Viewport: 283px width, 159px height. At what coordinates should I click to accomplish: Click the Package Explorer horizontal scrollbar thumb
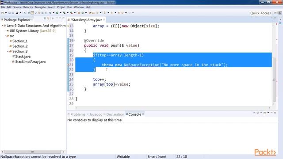point(32,152)
